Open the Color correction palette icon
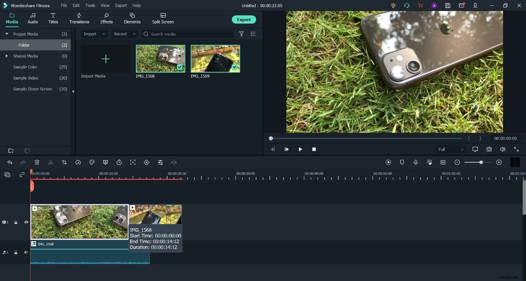Screen dimensions: 526x281 click(92, 162)
